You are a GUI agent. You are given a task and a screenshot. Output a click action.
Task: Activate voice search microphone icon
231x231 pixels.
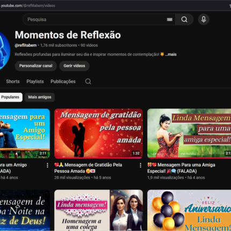204,19
